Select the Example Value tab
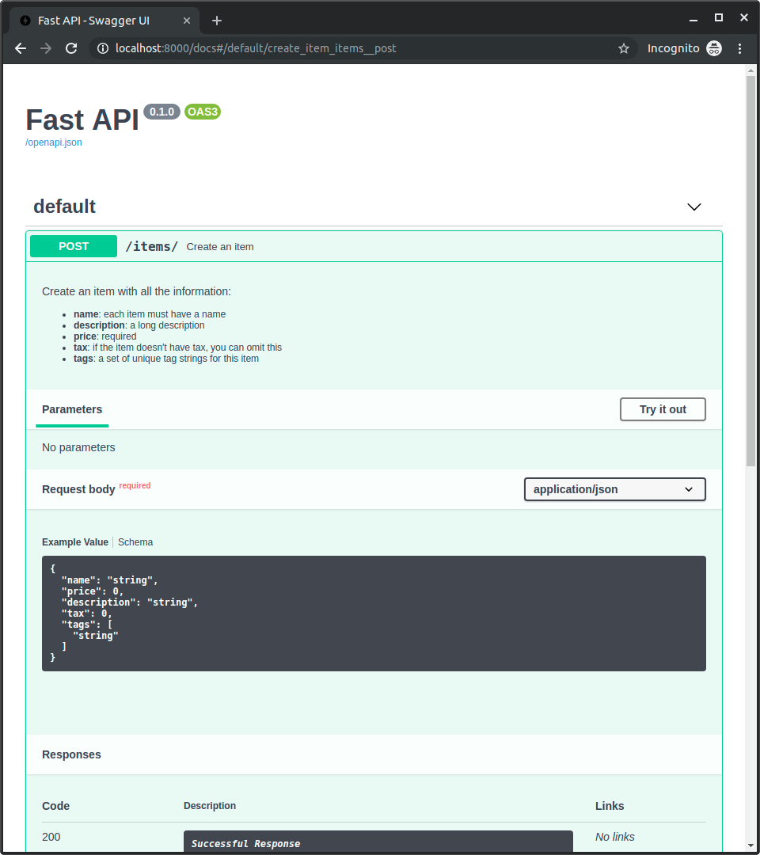This screenshot has width=760, height=855. click(x=74, y=541)
